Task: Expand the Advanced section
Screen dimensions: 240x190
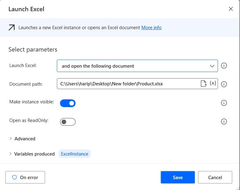Action: click(x=22, y=139)
